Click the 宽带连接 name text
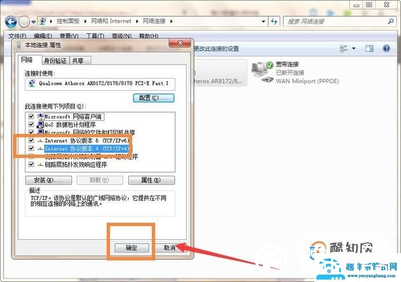The width and height of the screenshot is (401, 282). coord(287,64)
